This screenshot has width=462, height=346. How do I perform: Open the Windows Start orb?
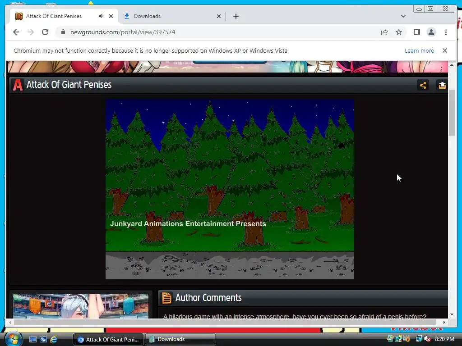[x=13, y=339]
